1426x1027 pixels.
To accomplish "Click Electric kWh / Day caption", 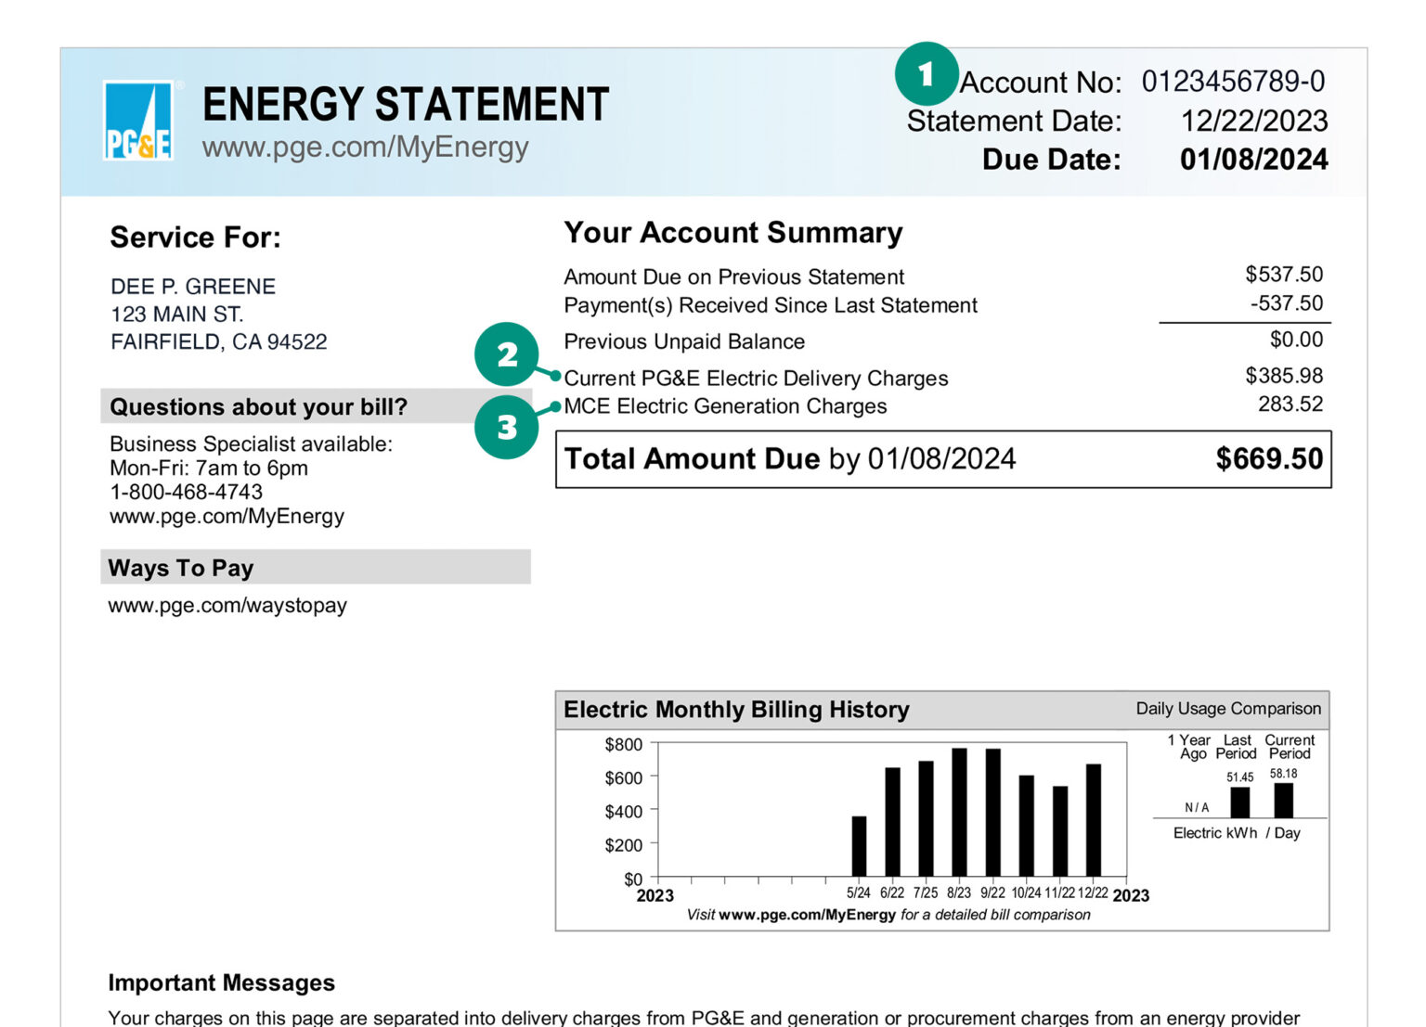I will click(1237, 833).
